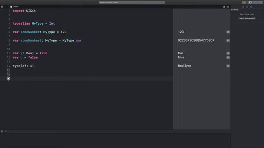
Task: Click the Library plus button
Action: point(244,2)
